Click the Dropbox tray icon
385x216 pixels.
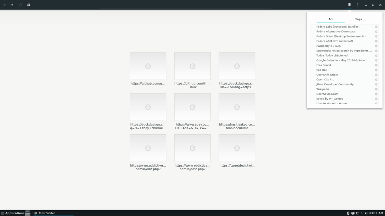(x=353, y=213)
